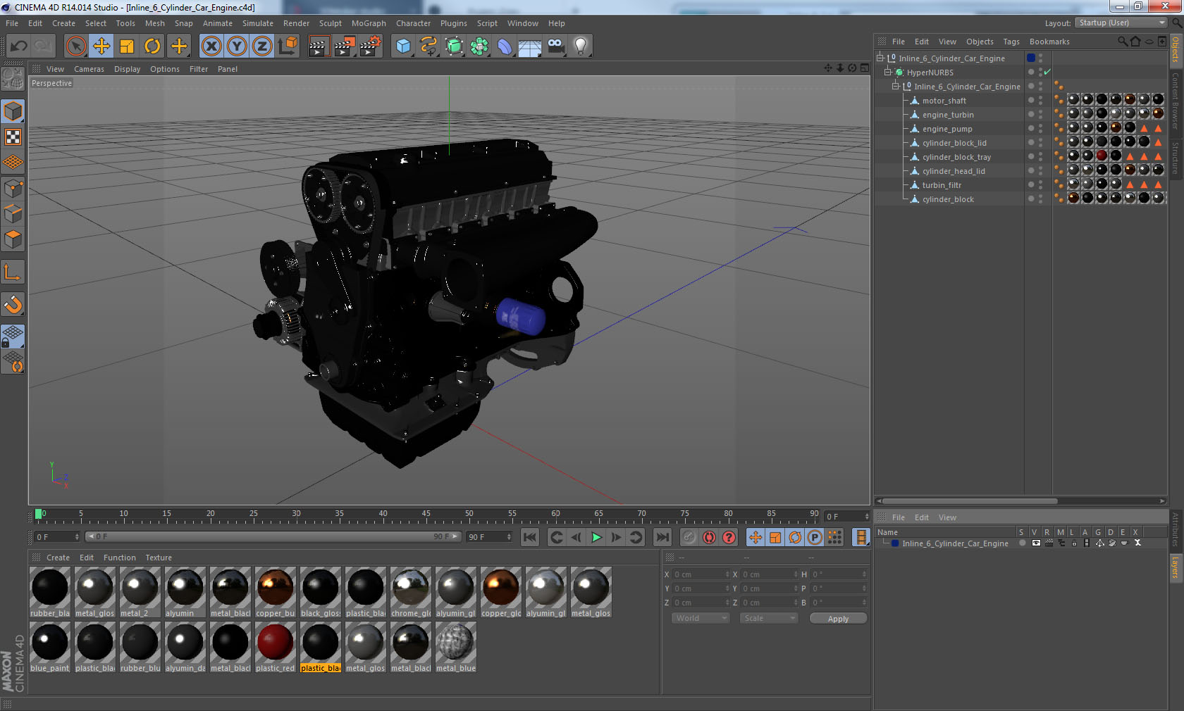Screen dimensions: 1184x711
Task: Enable the Axis tool
Action: tap(13, 272)
